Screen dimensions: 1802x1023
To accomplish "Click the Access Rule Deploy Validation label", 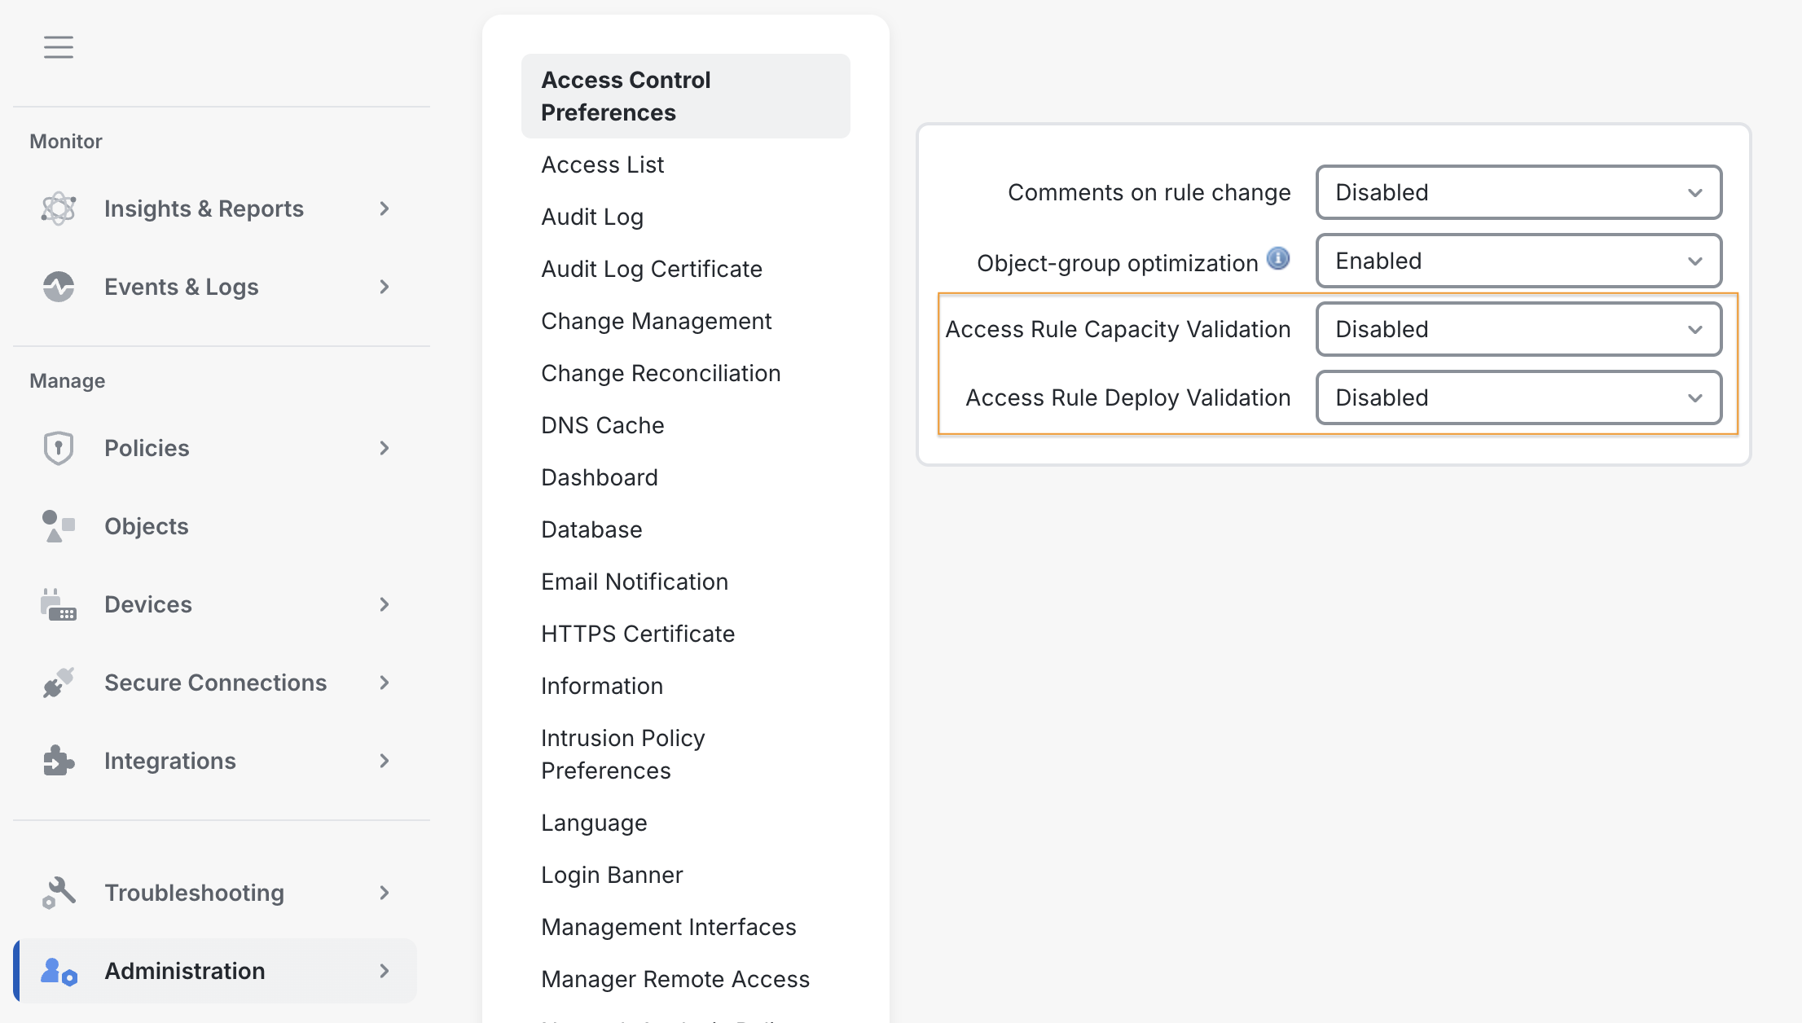I will click(1127, 397).
